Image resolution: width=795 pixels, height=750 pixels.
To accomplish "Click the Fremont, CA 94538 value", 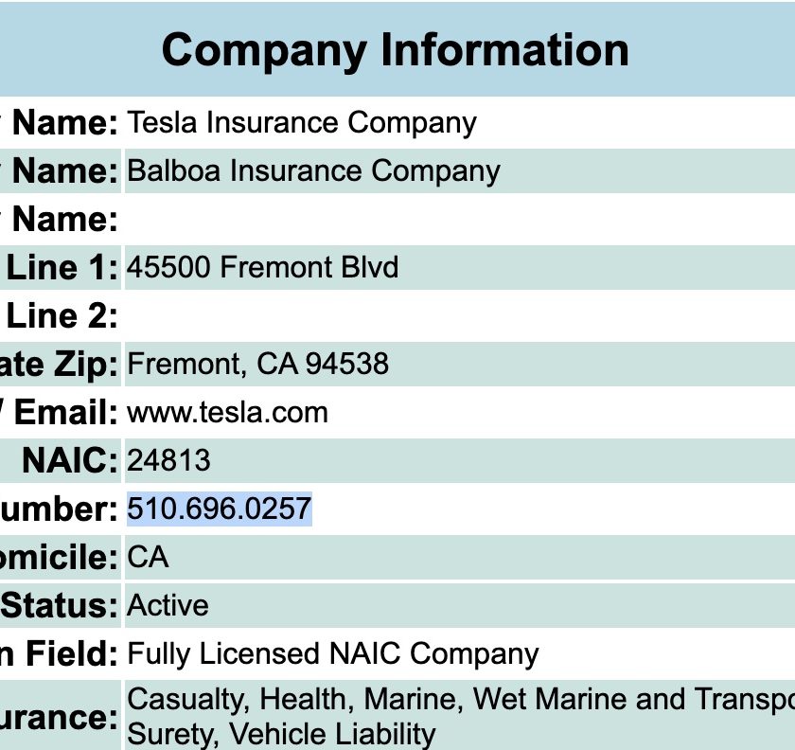I will (257, 365).
